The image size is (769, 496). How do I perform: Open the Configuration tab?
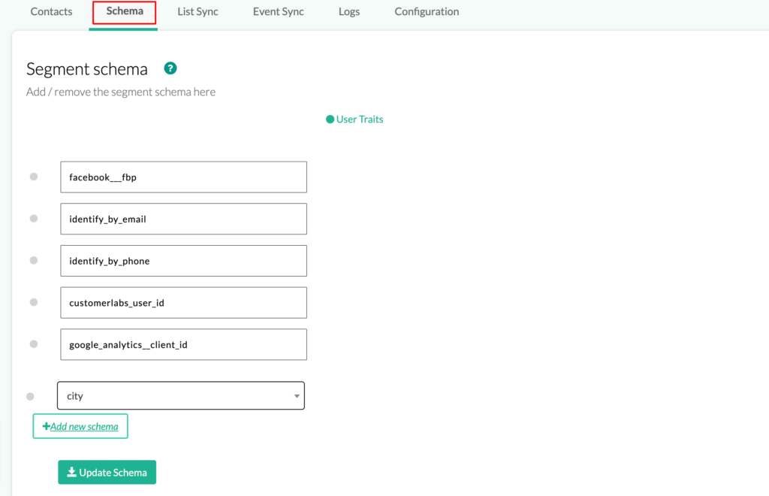pyautogui.click(x=427, y=11)
